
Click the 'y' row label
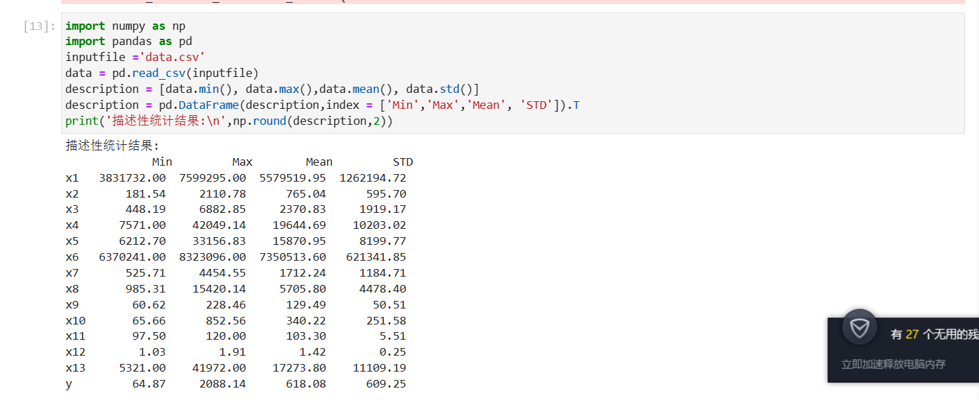pos(69,384)
